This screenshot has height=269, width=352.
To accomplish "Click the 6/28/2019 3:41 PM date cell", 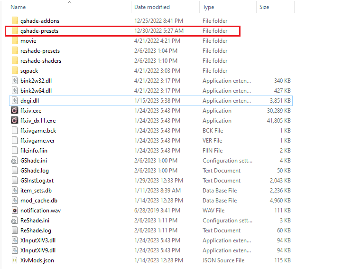I will (157, 211).
